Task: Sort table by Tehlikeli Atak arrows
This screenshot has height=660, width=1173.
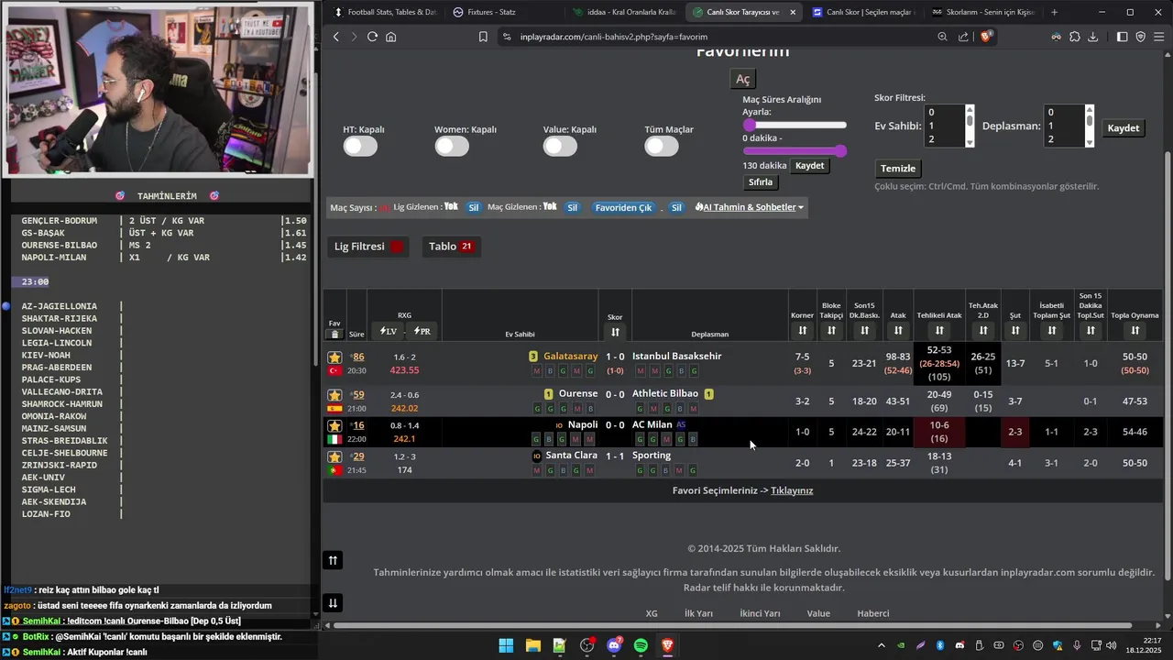Action: 939,330
